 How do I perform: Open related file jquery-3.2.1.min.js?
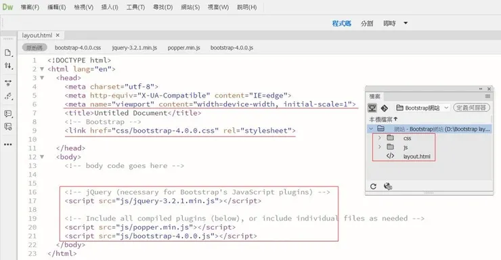coord(135,47)
